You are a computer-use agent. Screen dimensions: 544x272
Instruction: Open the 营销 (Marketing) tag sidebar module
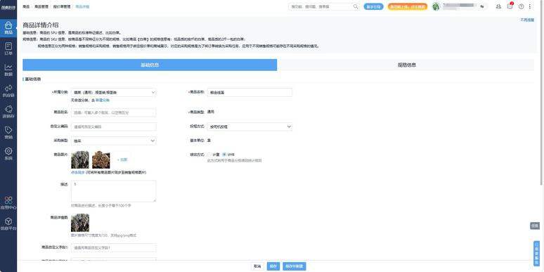tap(8, 133)
